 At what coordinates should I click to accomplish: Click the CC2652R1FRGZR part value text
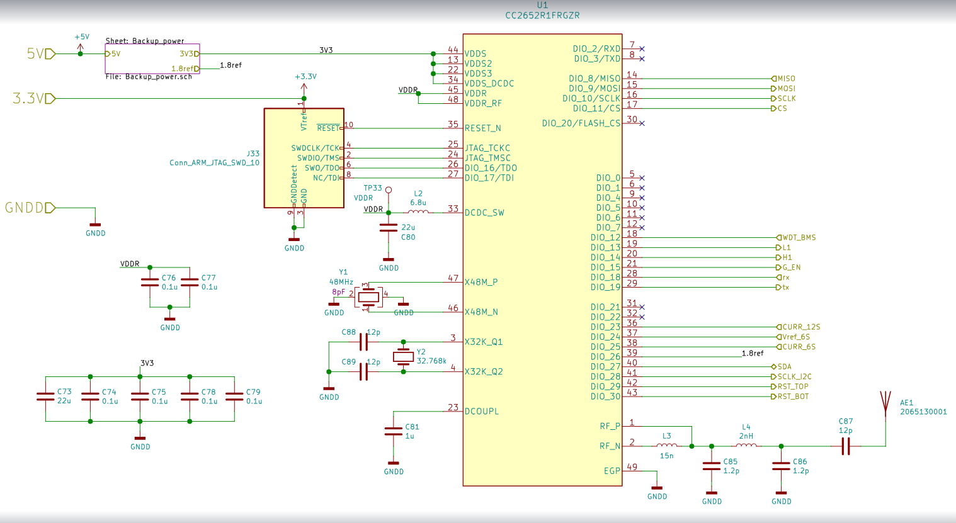[542, 15]
